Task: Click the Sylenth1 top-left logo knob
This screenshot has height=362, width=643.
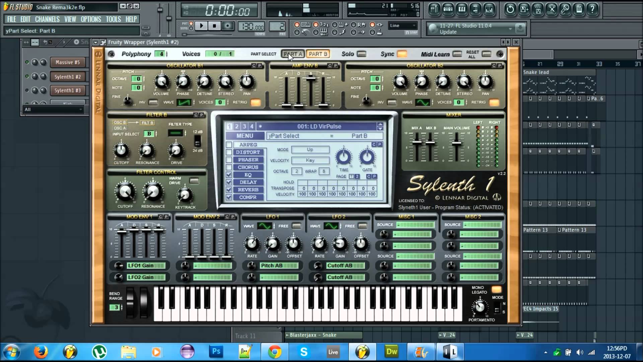Action: point(112,54)
